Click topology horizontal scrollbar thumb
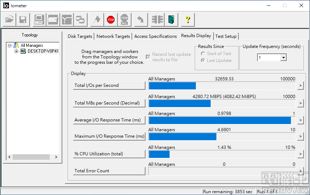Screen dimensions: 310x195 [x=31, y=157]
